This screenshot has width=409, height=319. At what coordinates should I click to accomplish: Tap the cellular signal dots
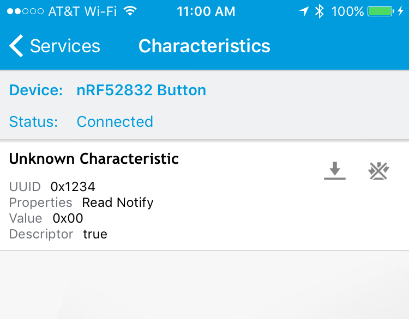[25, 11]
